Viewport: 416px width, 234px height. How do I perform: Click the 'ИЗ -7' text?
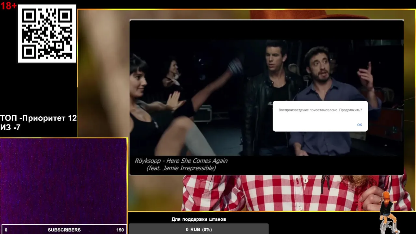pyautogui.click(x=10, y=127)
